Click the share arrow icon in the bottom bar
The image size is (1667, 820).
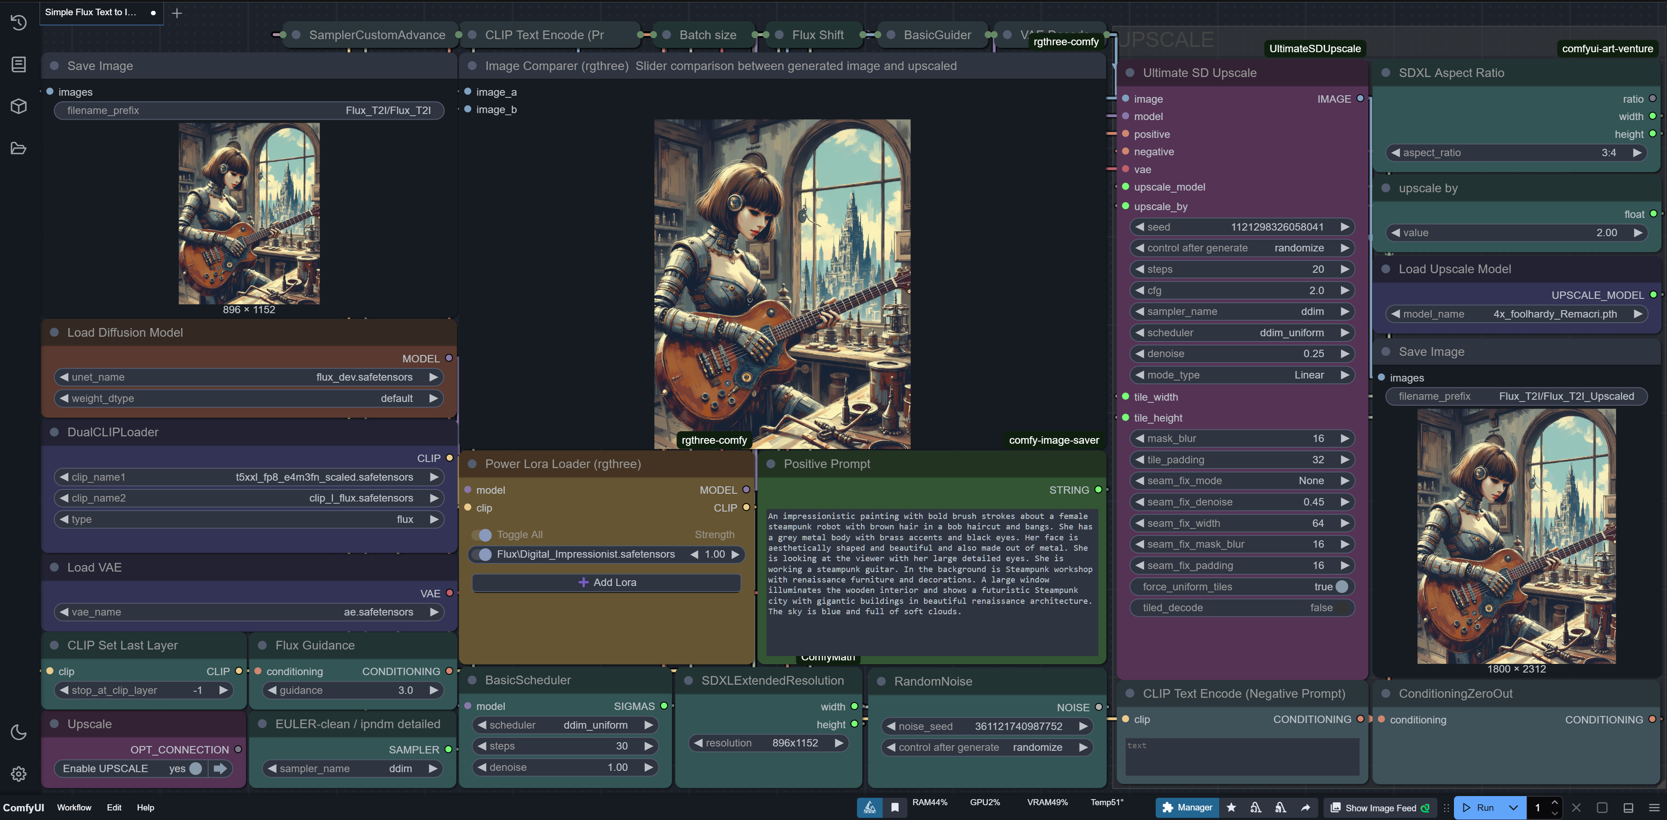(1305, 807)
